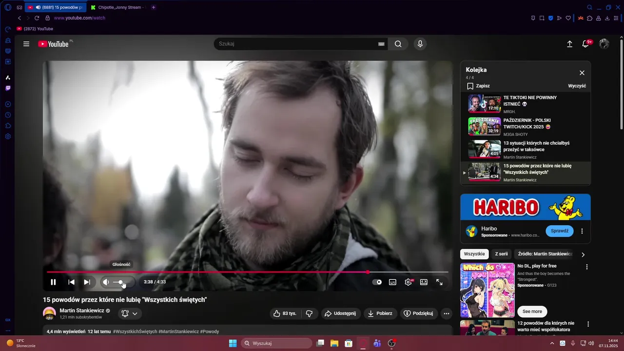Seek on the red video progress bar
624x351 pixels.
247,272
